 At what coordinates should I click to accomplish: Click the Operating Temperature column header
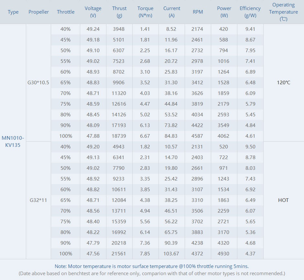coord(283,12)
